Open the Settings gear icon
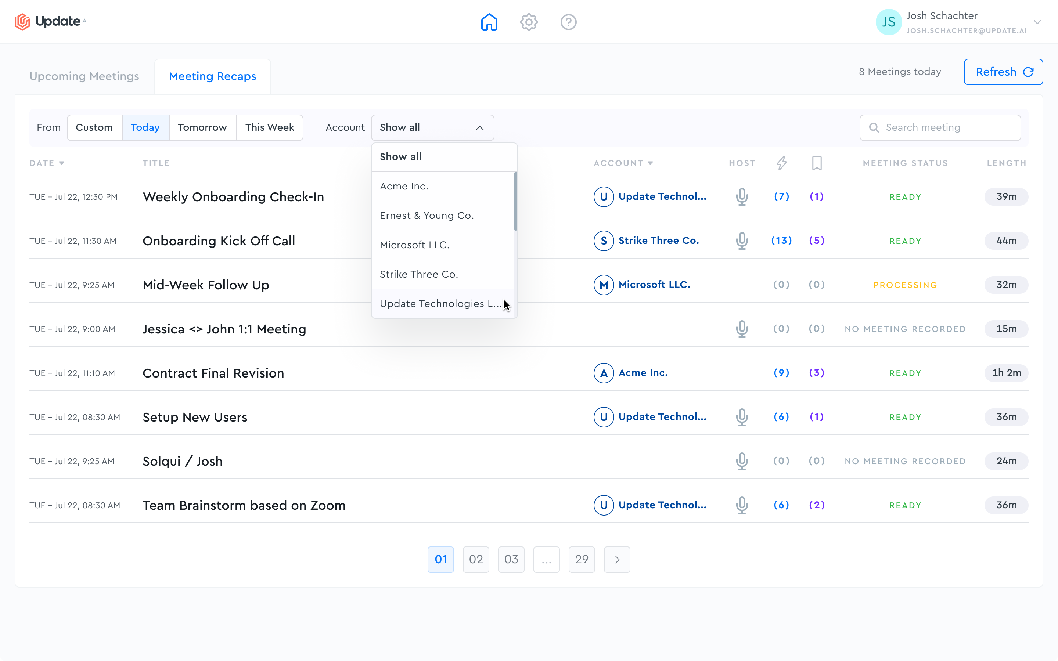The height and width of the screenshot is (661, 1058). [x=529, y=22]
